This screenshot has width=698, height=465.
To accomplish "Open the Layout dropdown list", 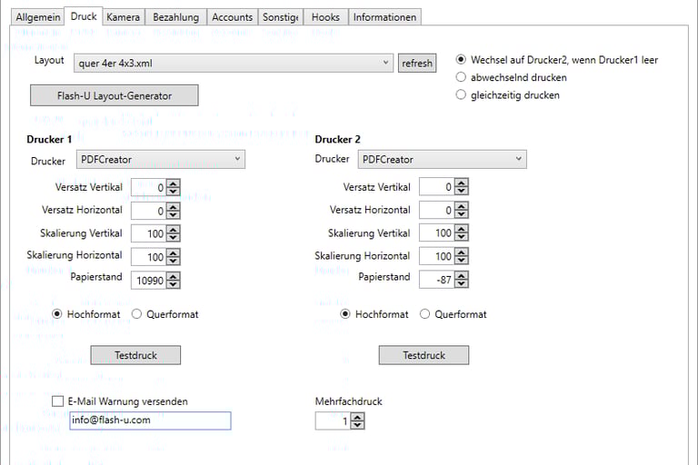I will [x=387, y=63].
